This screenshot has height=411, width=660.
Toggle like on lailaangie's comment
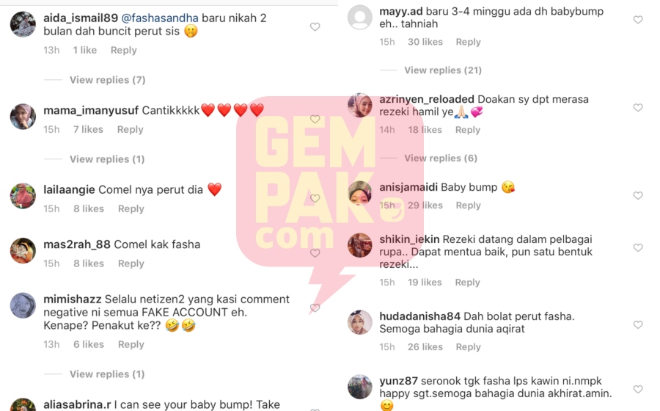coord(315,198)
